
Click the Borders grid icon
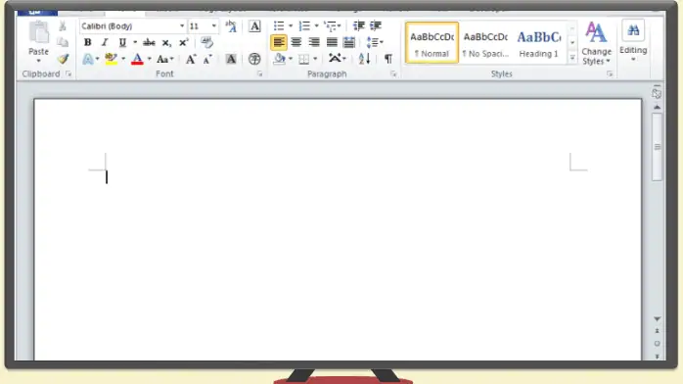304,59
